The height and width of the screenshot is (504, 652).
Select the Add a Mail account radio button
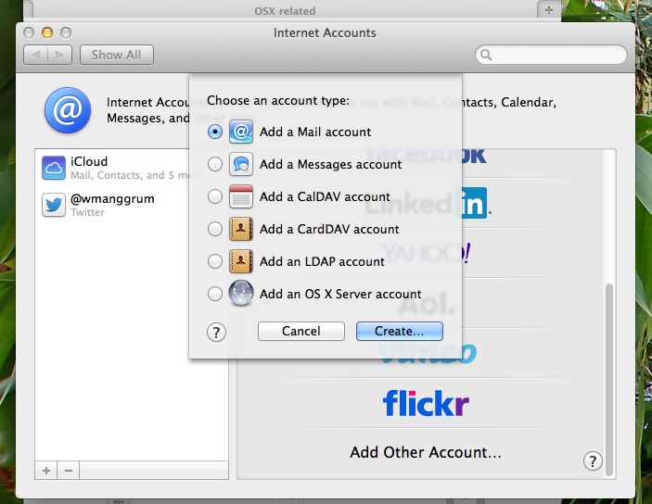click(x=215, y=132)
